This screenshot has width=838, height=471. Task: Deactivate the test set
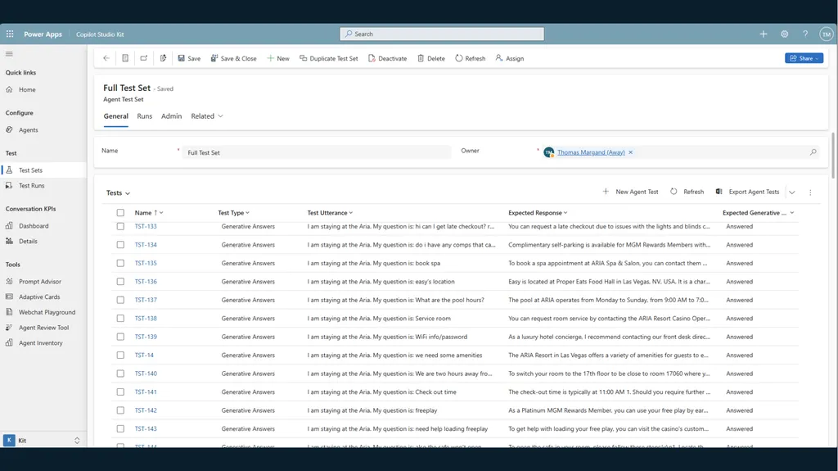pyautogui.click(x=387, y=58)
